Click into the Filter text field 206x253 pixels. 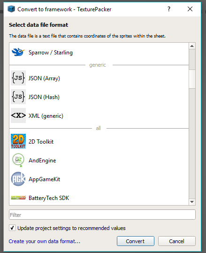click(102, 215)
